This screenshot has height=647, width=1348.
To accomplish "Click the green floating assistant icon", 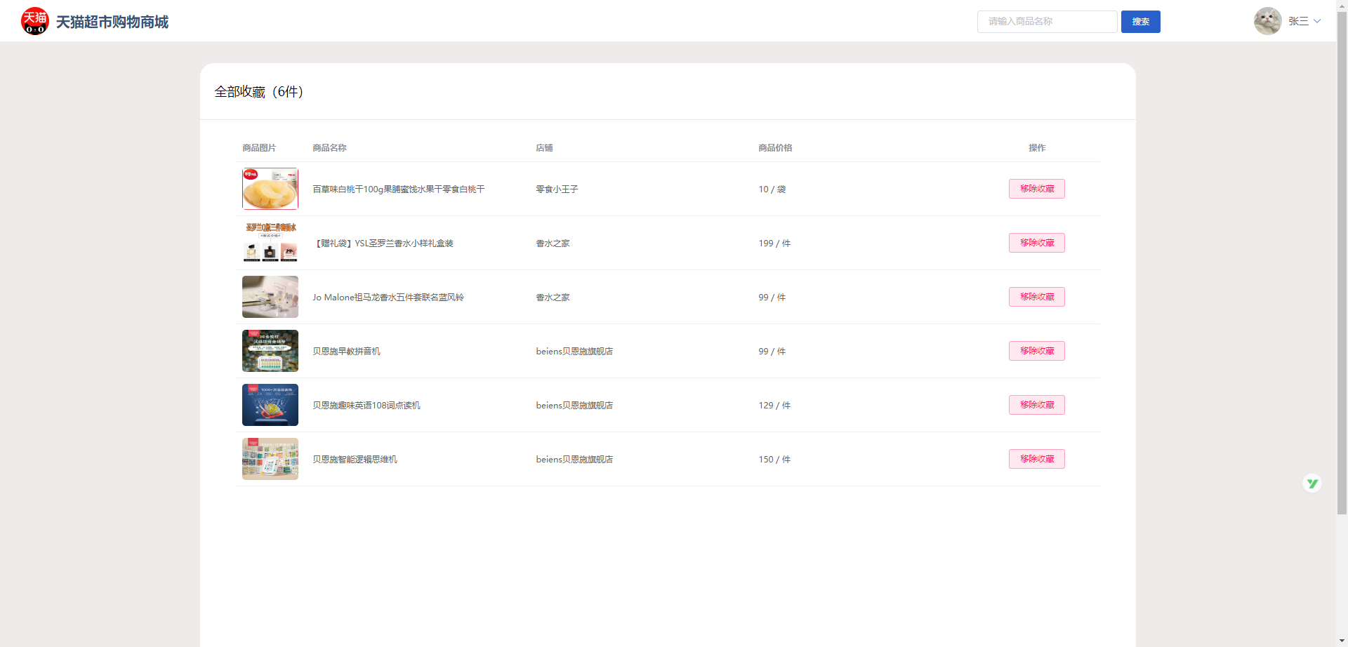I will (x=1312, y=483).
